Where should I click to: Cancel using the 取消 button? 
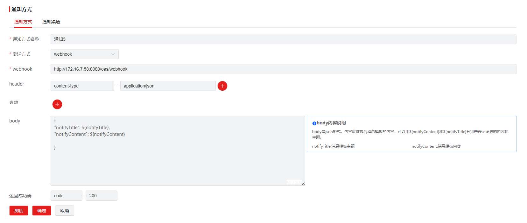pyautogui.click(x=65, y=211)
